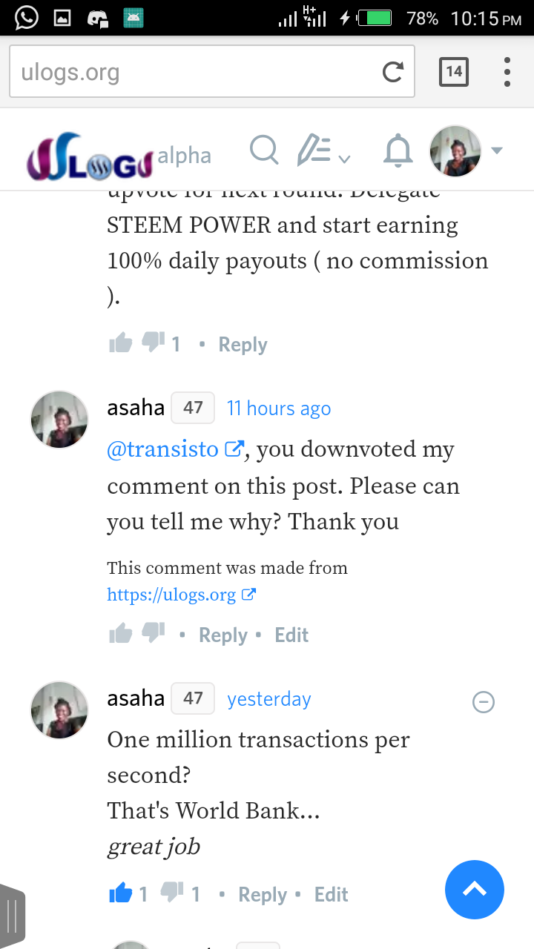Image resolution: width=534 pixels, height=949 pixels.
Task: Toggle upvote on the World Bank comment
Action: (120, 894)
